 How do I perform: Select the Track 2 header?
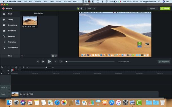(5, 88)
